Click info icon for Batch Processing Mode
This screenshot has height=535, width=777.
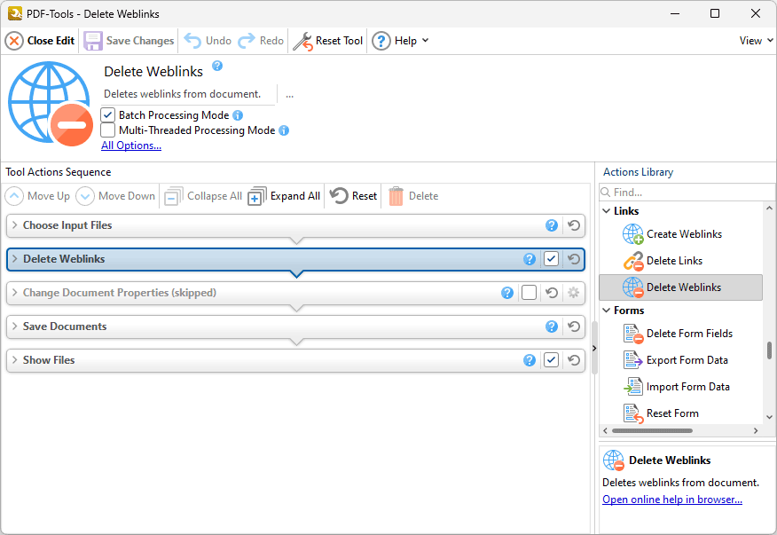(x=238, y=115)
